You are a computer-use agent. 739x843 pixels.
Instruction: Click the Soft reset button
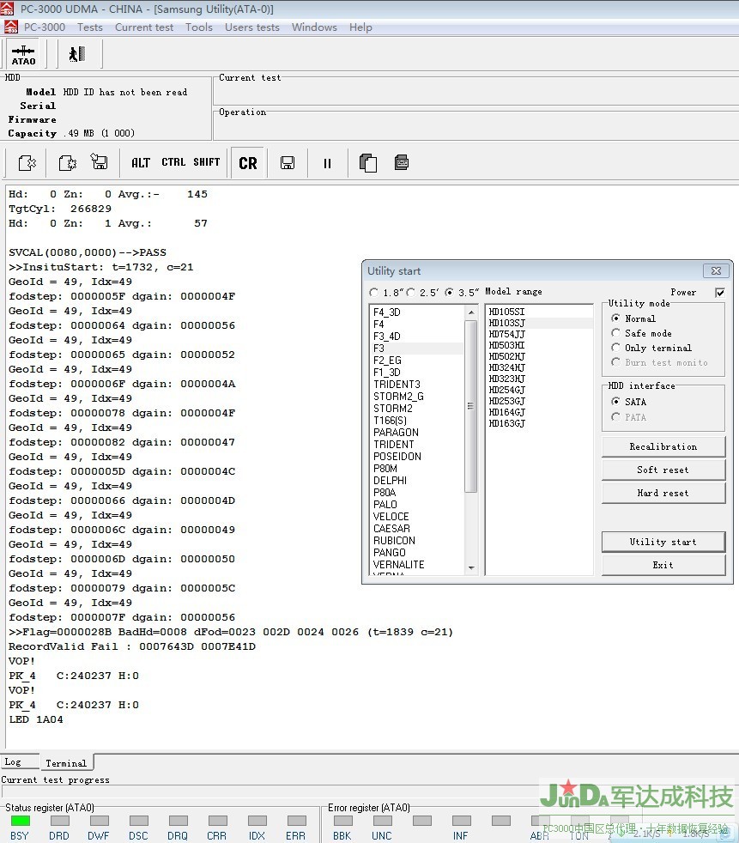tap(663, 470)
